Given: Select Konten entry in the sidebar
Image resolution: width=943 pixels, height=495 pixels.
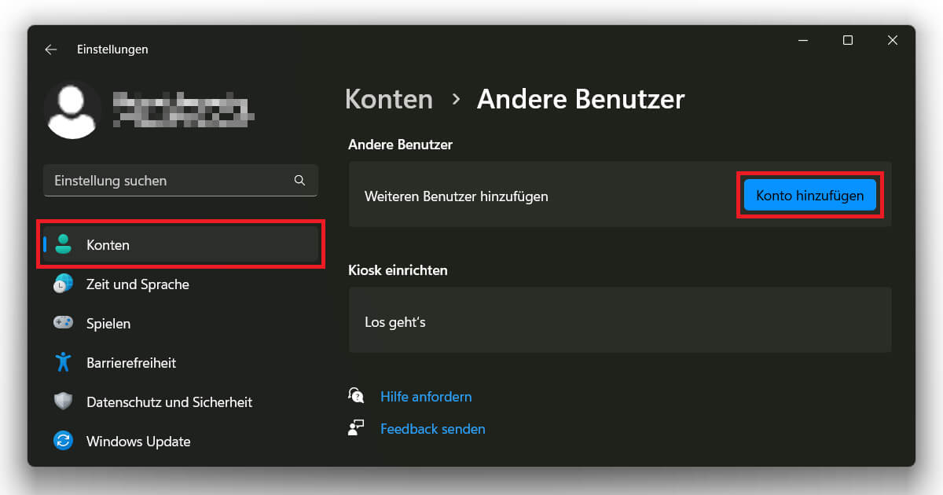Looking at the screenshot, I should coord(108,244).
